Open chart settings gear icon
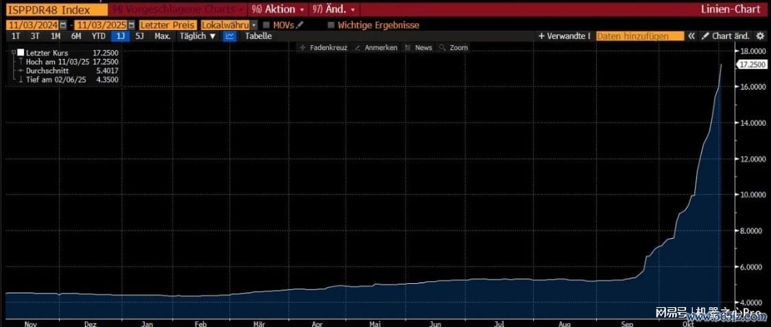 759,36
